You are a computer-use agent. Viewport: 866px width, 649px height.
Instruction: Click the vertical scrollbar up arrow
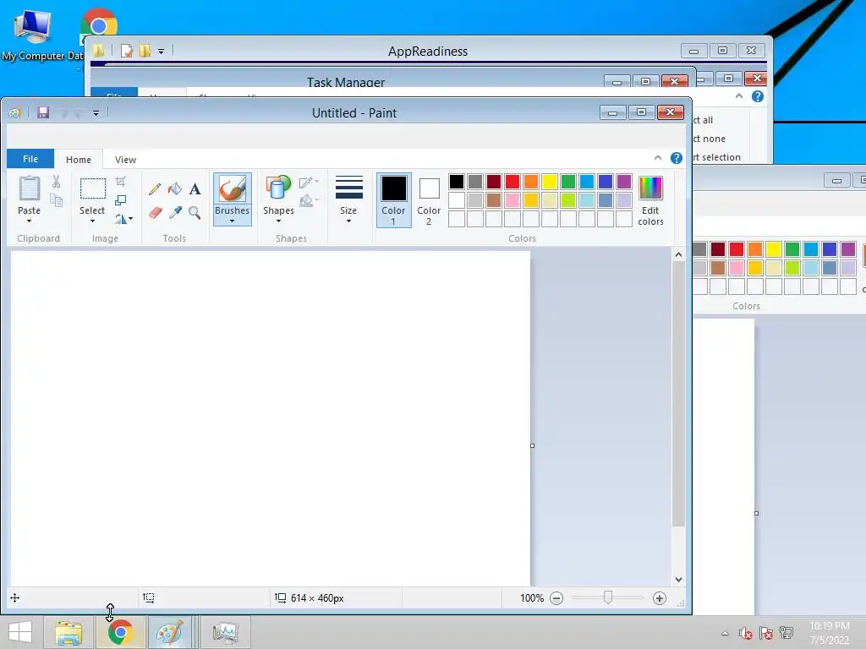pos(679,254)
